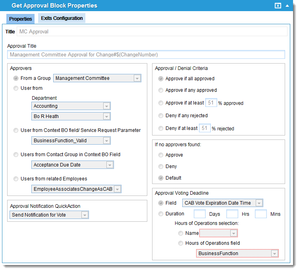Expand the Accounting department dropdown
Image resolution: width=299 pixels, height=271 pixels.
coord(106,106)
